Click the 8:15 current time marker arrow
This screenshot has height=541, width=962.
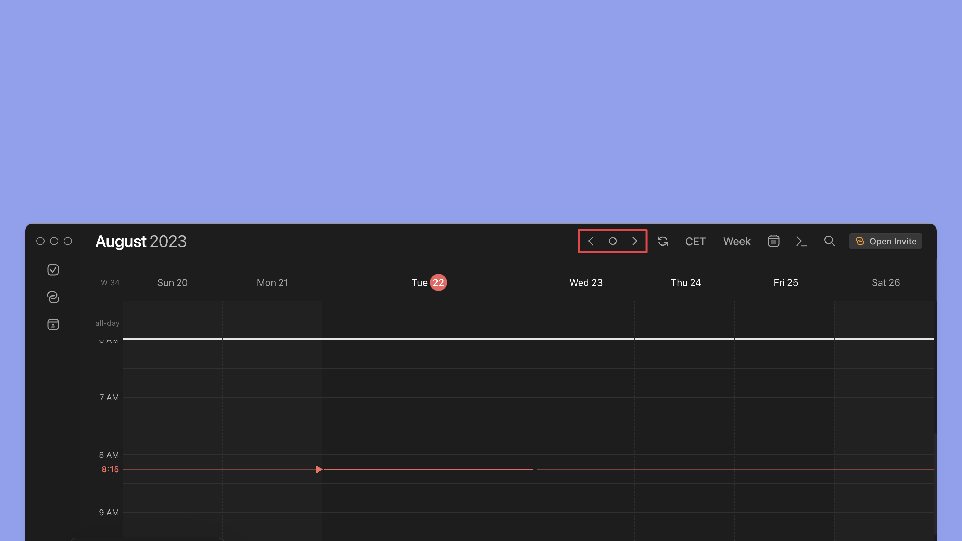(319, 469)
